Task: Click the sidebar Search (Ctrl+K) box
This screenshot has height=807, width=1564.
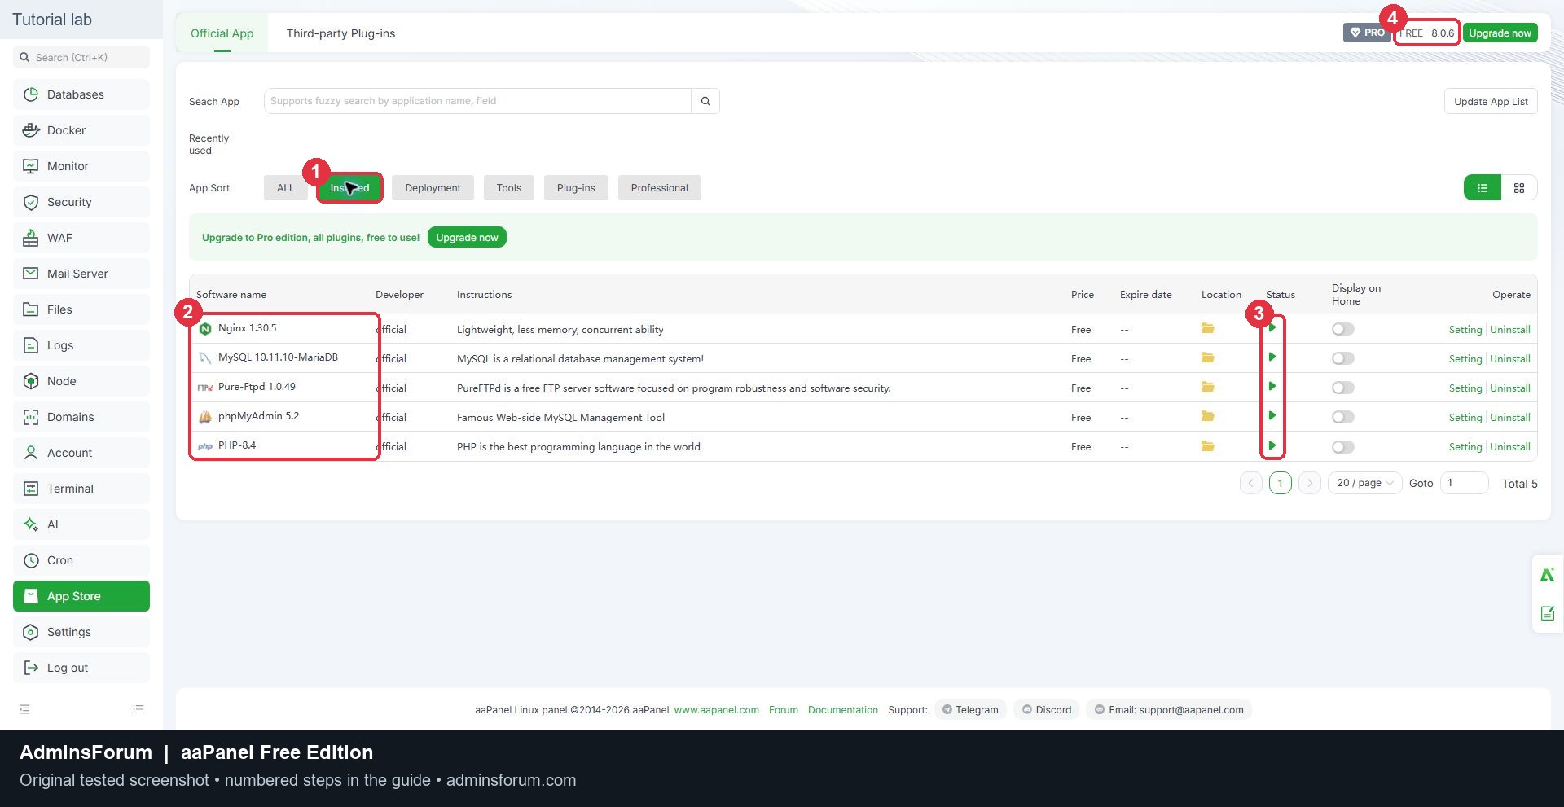Action: 81,57
